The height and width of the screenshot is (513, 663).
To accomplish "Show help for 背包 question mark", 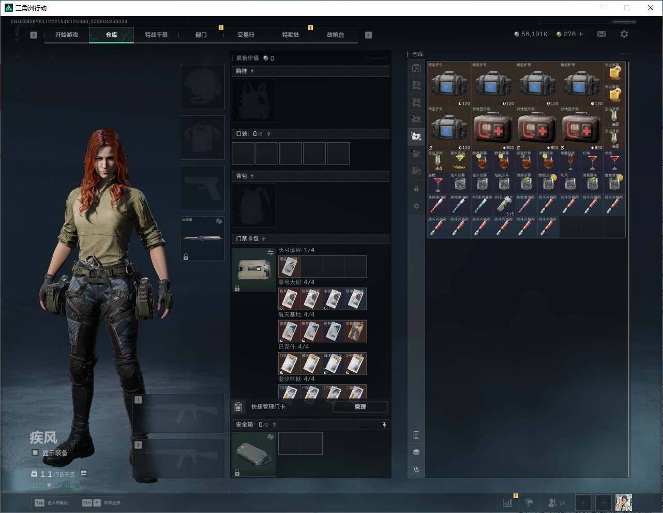I will point(252,176).
